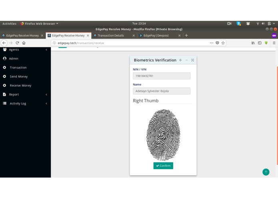Open Transaction in the sidebar
Image resolution: width=278 pixels, height=198 pixels.
pos(18,67)
